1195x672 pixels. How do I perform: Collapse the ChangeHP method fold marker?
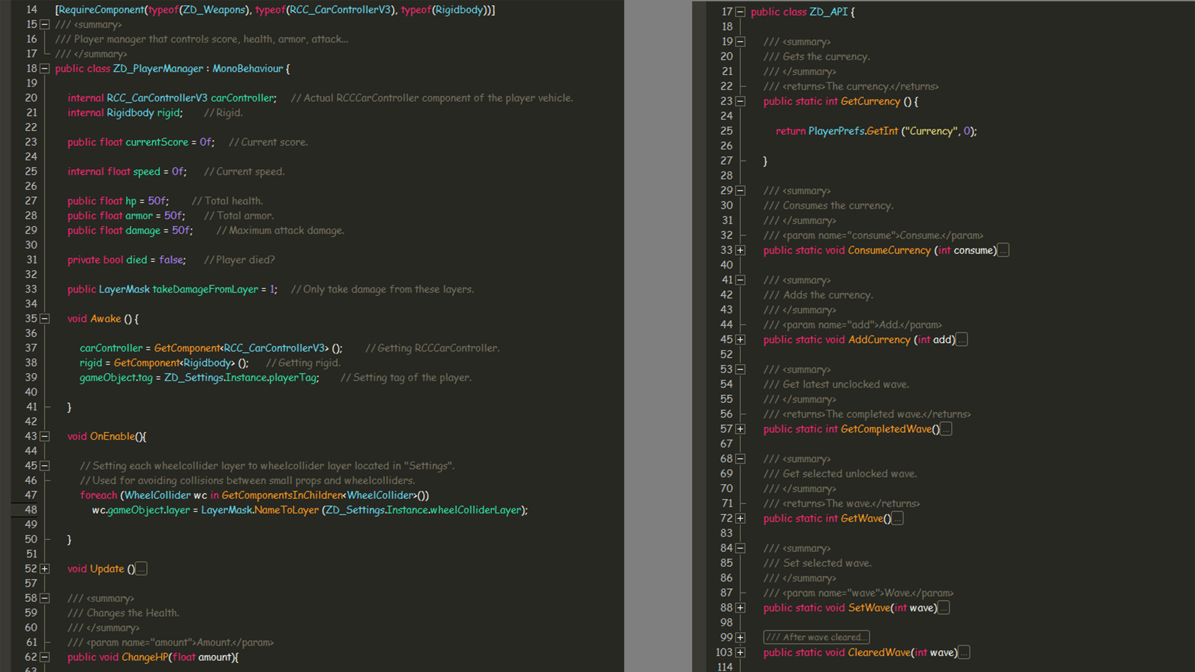[x=45, y=657]
